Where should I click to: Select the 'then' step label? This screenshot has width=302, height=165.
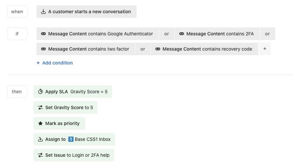(x=17, y=92)
